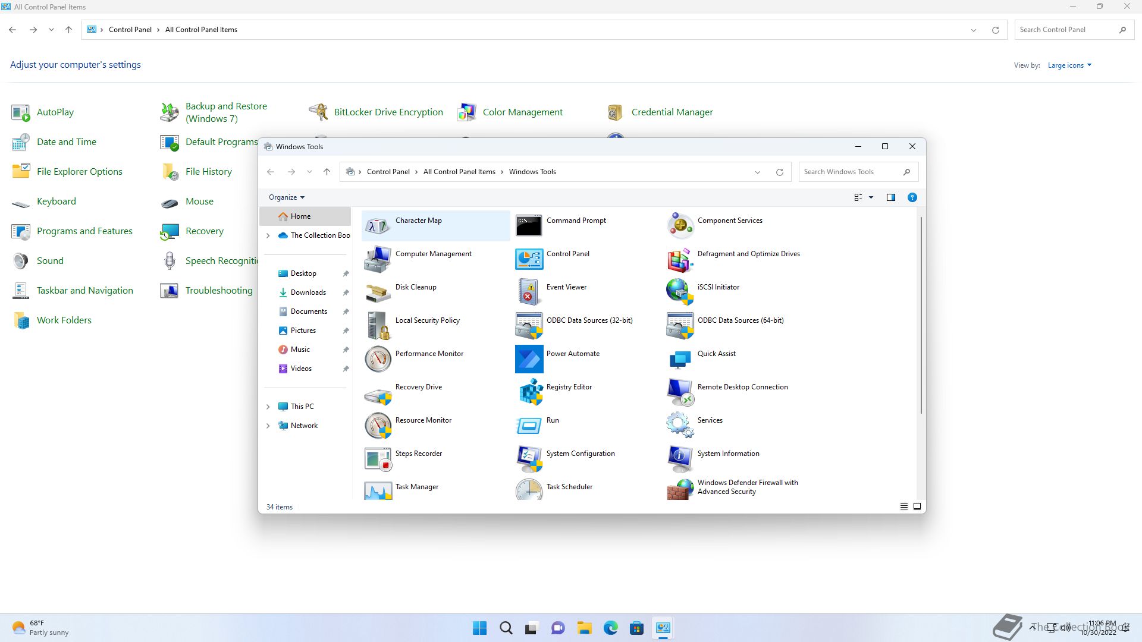Viewport: 1142px width, 642px height.
Task: Open the Computer Management icon
Action: point(378,259)
